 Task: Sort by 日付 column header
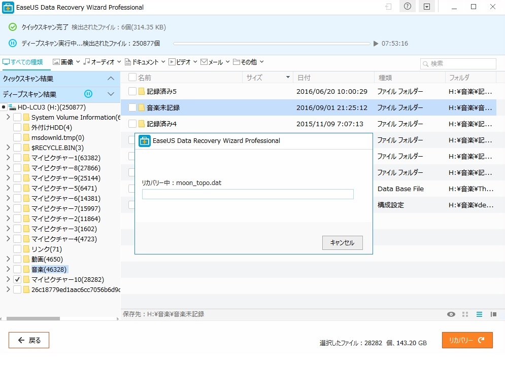(x=333, y=77)
